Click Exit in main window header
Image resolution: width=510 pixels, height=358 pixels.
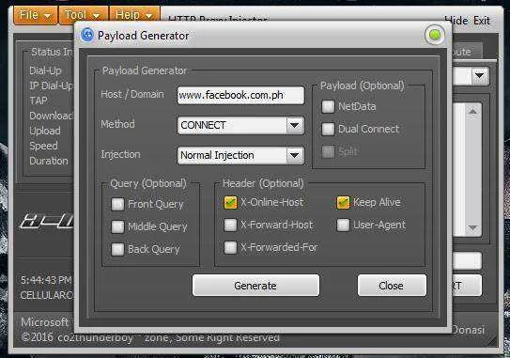[482, 21]
